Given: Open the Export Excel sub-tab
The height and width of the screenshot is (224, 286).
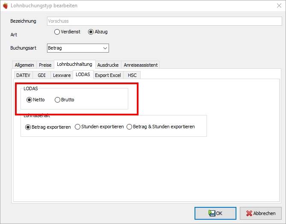Looking at the screenshot, I should pos(108,75).
